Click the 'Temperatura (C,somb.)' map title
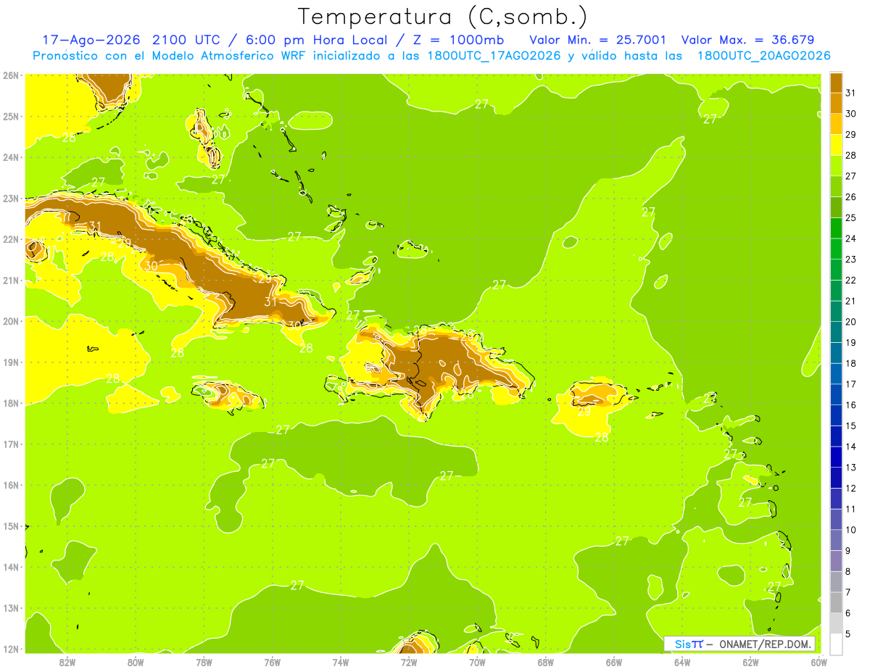Viewport: 870px width, 672px height. (x=443, y=16)
